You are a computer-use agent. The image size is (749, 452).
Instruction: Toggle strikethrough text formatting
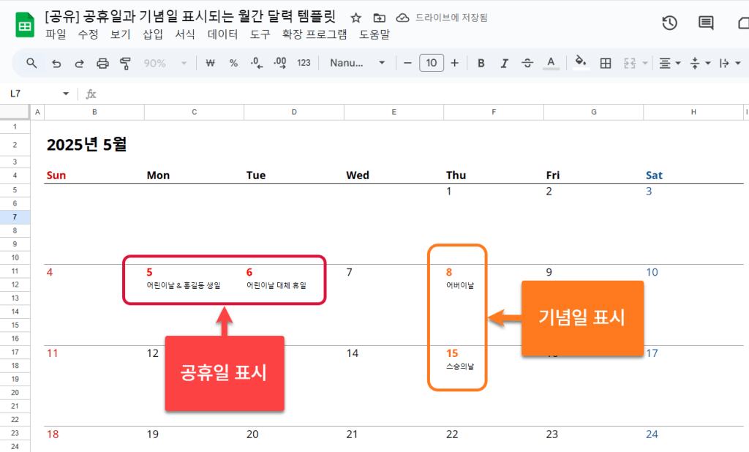click(x=527, y=64)
